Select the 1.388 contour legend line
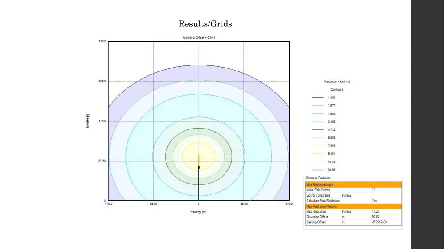The width and height of the screenshot is (444, 249). (318, 97)
